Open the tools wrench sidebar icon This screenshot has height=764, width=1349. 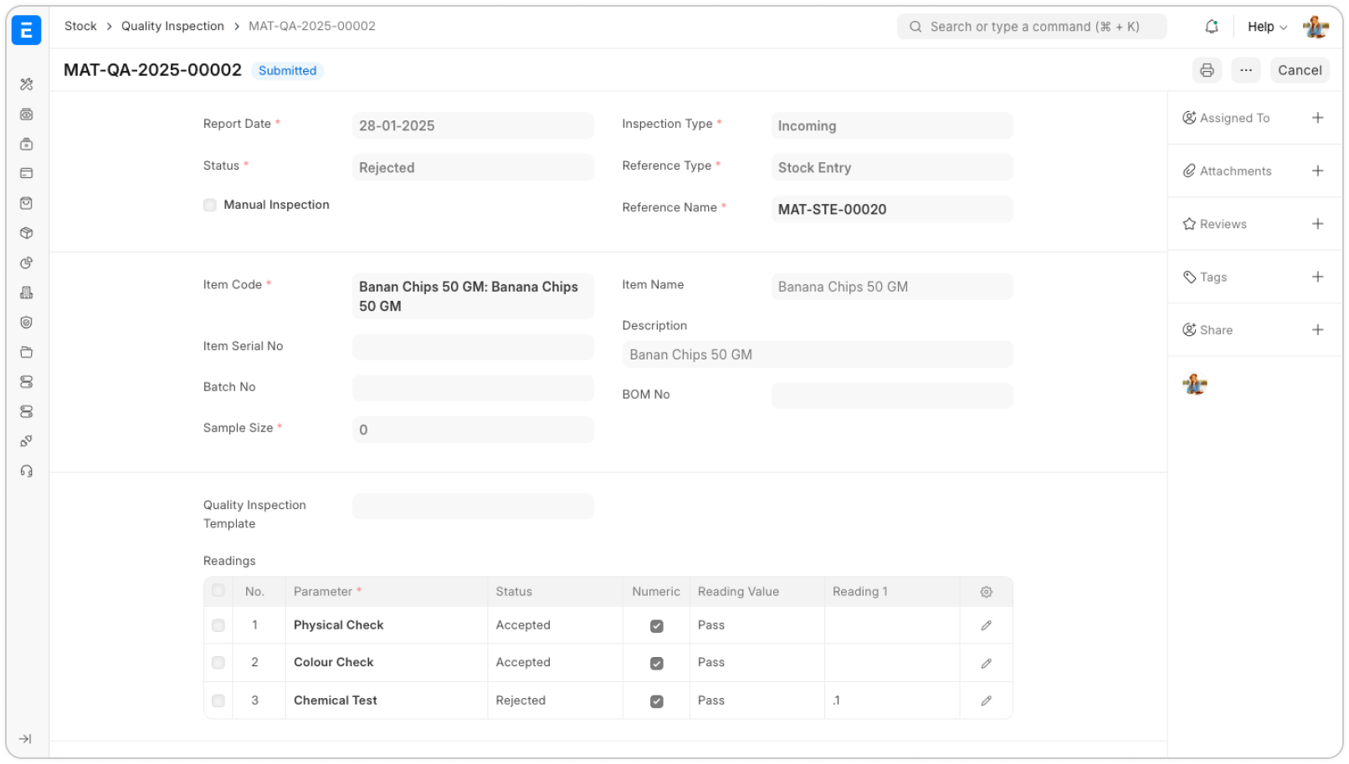[x=27, y=84]
